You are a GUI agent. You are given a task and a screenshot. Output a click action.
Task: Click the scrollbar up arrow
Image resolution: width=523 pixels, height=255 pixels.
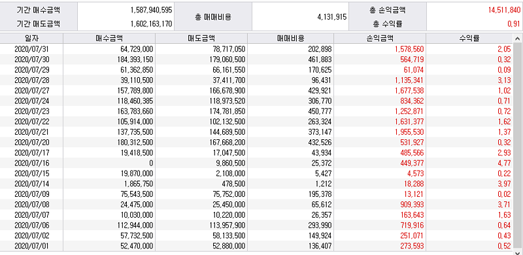point(517,38)
